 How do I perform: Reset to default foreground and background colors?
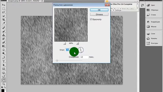(x=2, y=87)
